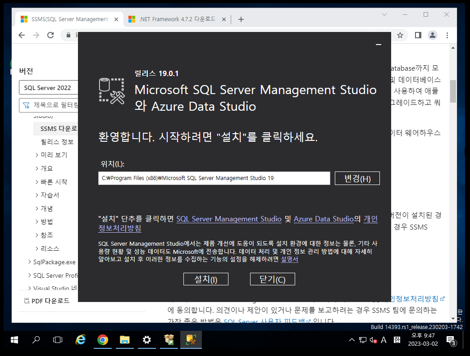Bookmark this page with star icon
Viewport: 470px width, 356px height.
pos(400,36)
